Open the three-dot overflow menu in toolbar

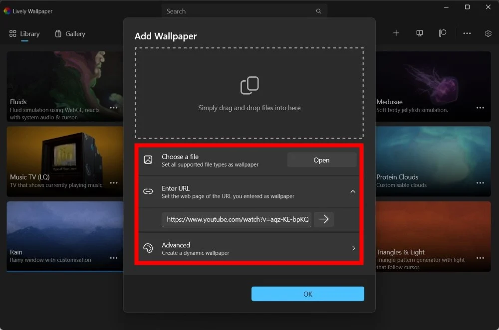tap(467, 33)
